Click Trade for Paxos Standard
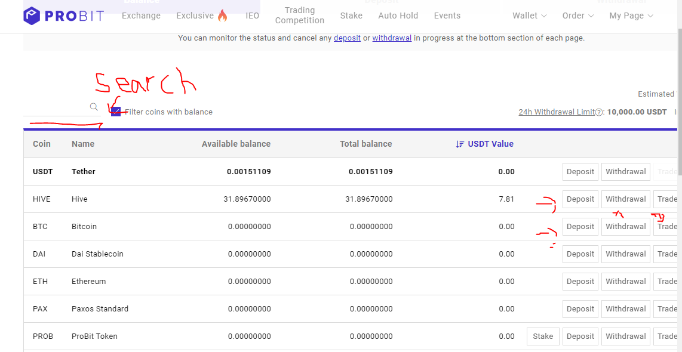The height and width of the screenshot is (352, 682). 666,308
